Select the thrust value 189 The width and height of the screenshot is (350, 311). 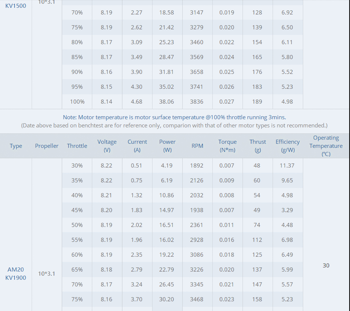click(x=257, y=102)
